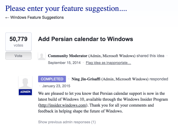
Task: Click the "votes" label under the count
Action: click(18, 45)
